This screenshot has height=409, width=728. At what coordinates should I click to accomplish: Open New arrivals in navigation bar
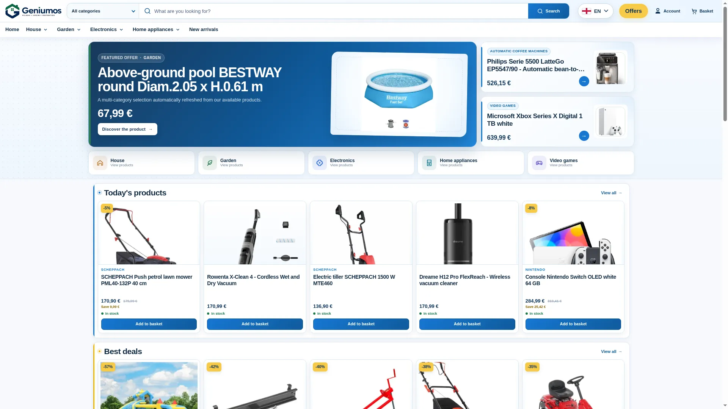204,30
